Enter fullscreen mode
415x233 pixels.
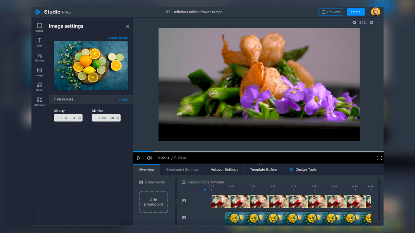point(379,158)
